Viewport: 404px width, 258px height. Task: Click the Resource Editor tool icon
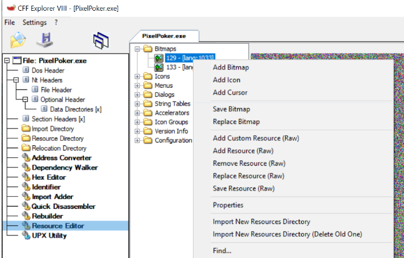26,226
